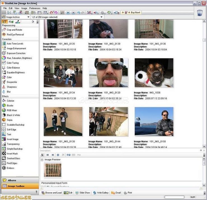Viewport: 207px width, 200px height.
Task: Click the gallery scroll-down arrow
Action: pos(204,146)
